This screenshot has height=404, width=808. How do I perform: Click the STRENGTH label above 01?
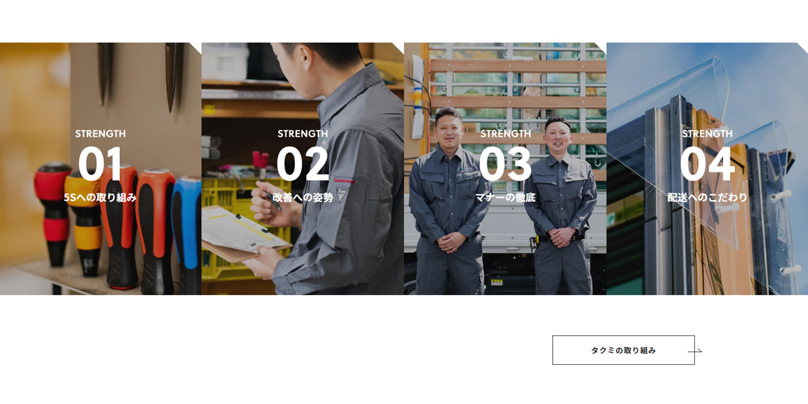click(100, 134)
